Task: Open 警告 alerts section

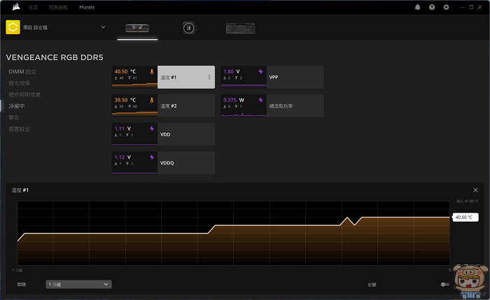Action: click(x=14, y=117)
